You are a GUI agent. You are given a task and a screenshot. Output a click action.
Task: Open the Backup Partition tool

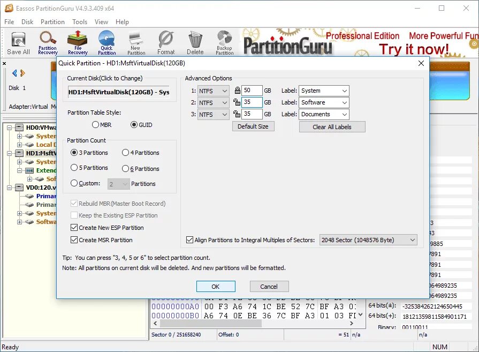(x=225, y=43)
